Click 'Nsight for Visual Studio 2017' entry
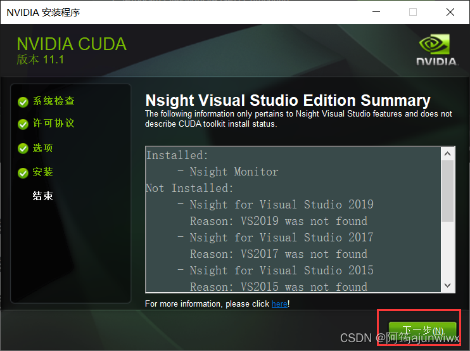The width and height of the screenshot is (470, 351). coord(281,238)
